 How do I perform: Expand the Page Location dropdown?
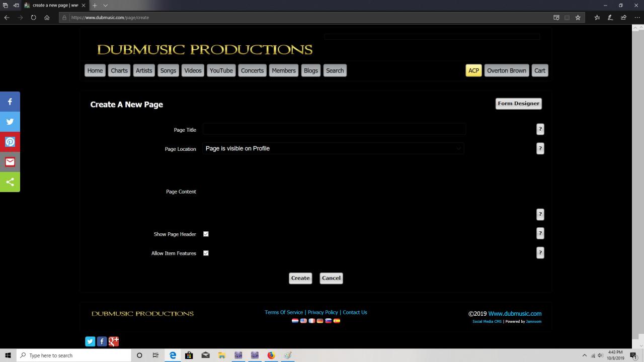(x=333, y=148)
